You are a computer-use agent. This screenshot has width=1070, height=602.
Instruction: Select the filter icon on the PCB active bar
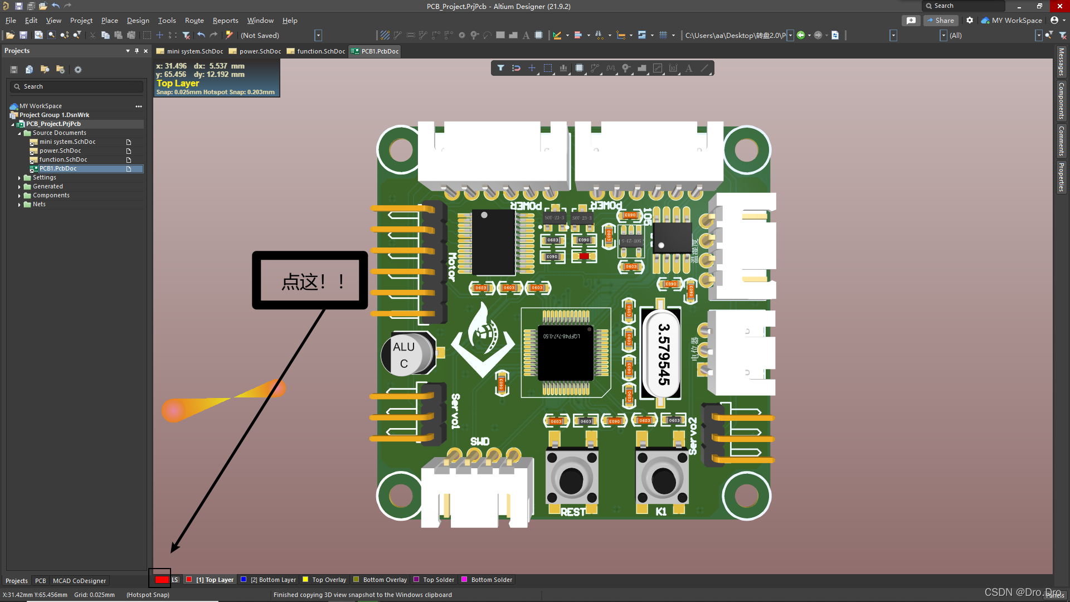(500, 68)
